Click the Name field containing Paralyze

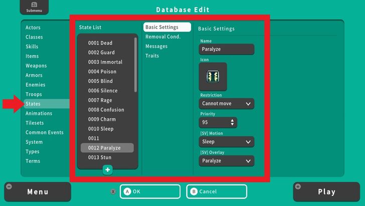[x=226, y=49]
